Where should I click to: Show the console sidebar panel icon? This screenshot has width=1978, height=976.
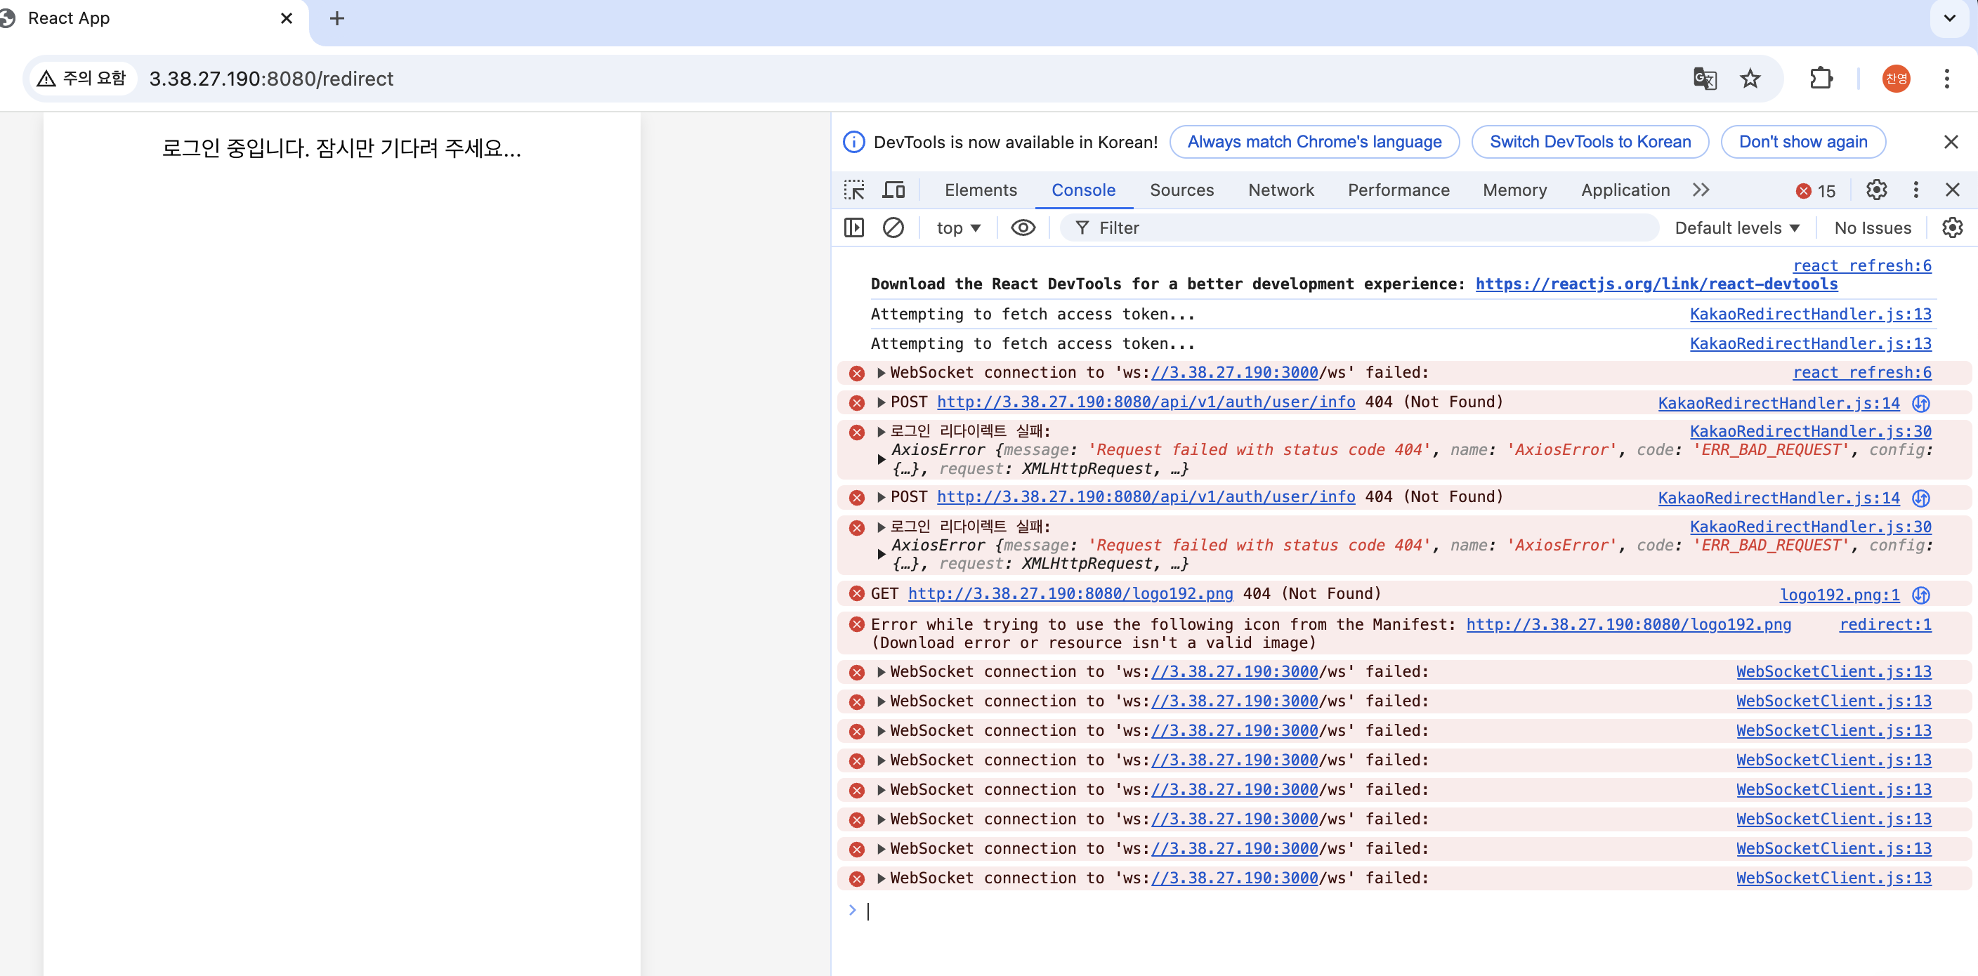[x=854, y=228]
